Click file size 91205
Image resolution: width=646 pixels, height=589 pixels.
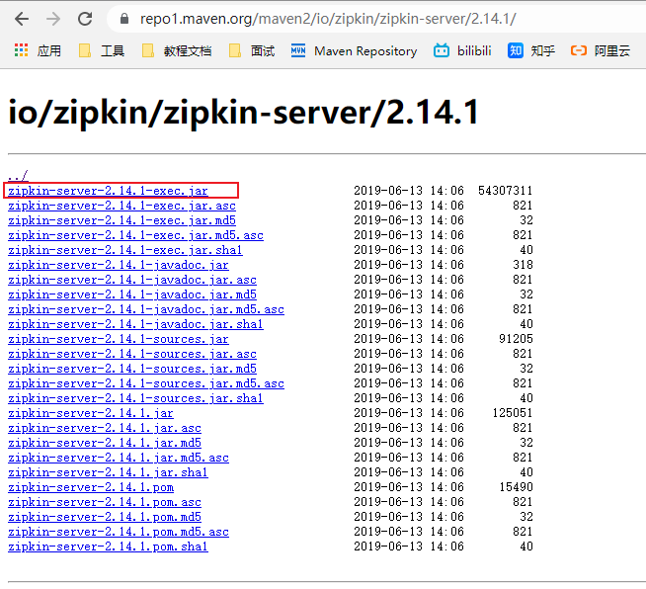pos(516,339)
